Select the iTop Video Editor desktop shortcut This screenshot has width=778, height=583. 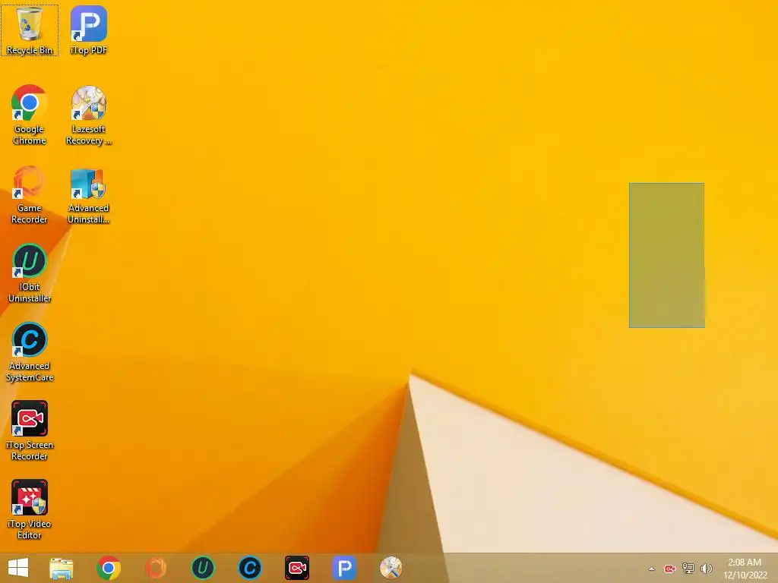coord(30,509)
